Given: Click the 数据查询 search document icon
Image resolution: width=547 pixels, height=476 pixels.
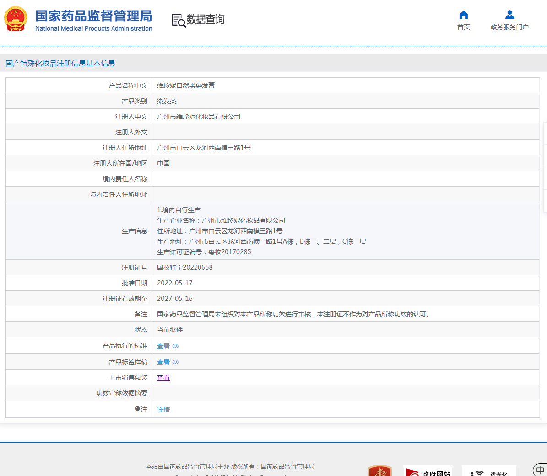Looking at the screenshot, I should pyautogui.click(x=179, y=20).
